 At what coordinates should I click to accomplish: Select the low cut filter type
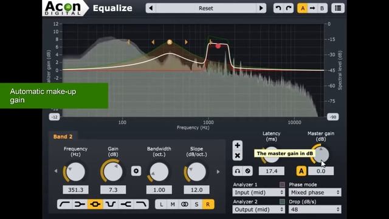tap(65, 204)
